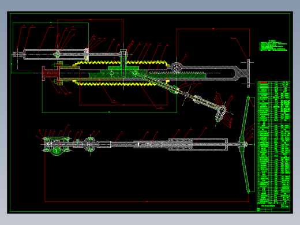300x225 pixels.
Task: Click the mounting flange plate at the housing's right end
Action: [x=248, y=73]
